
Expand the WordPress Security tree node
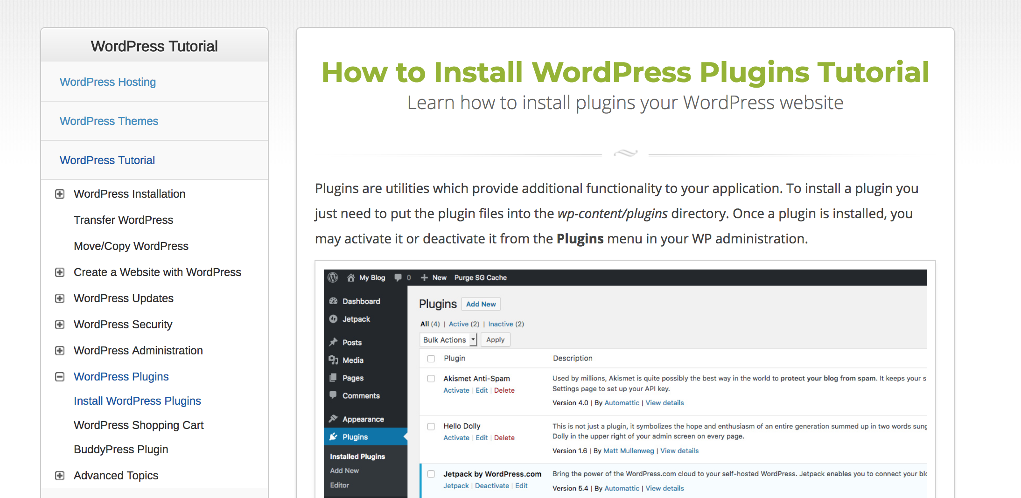pos(60,325)
